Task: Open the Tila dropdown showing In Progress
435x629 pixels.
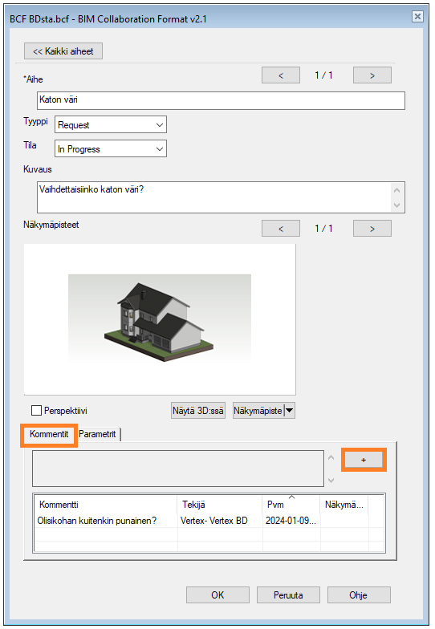Action: tap(111, 149)
